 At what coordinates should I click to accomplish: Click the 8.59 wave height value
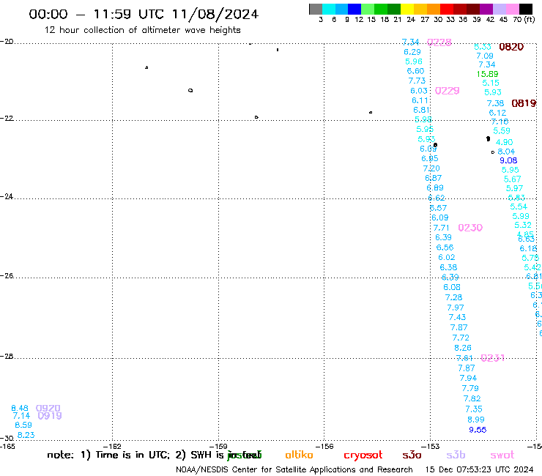[x=23, y=425]
